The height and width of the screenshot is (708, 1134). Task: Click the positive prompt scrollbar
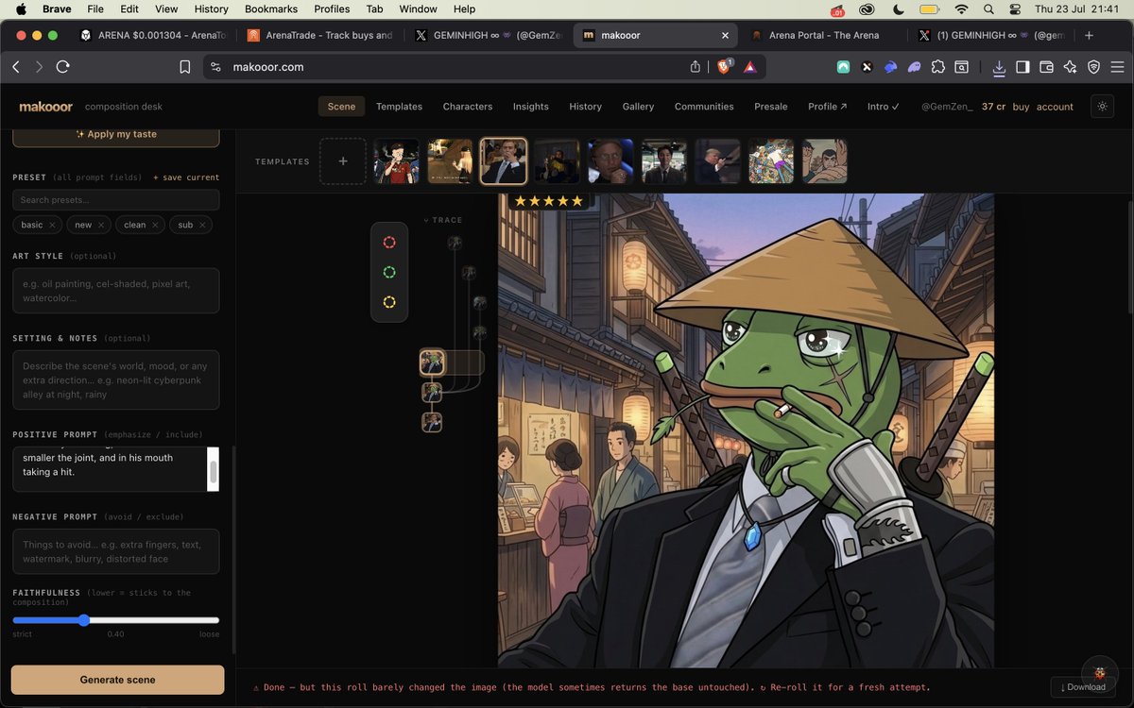(214, 470)
